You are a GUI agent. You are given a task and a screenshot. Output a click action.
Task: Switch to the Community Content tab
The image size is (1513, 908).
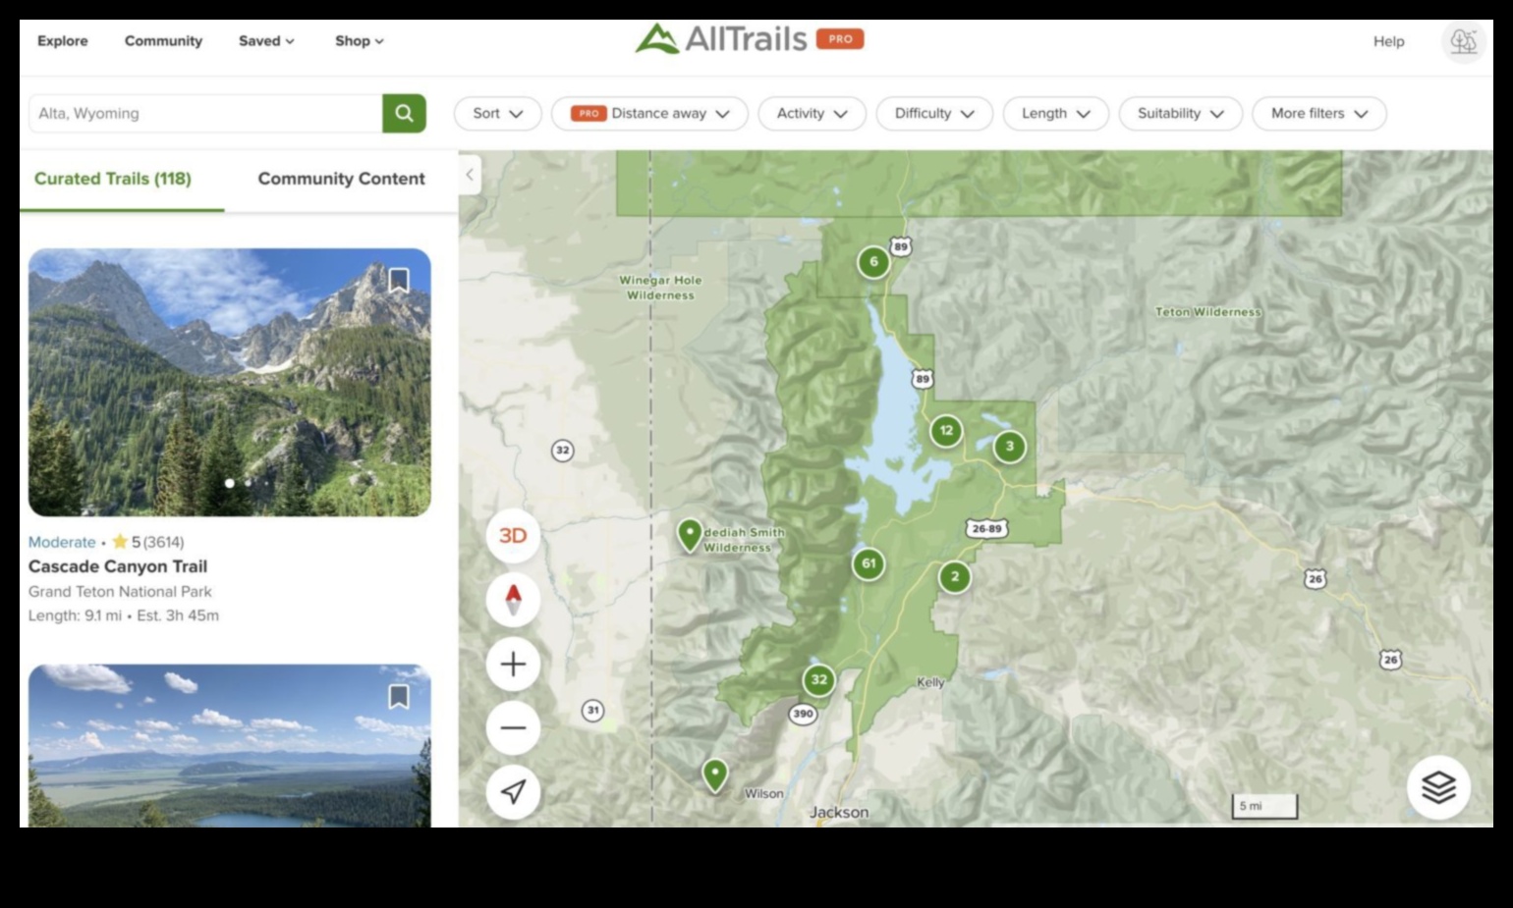(341, 179)
